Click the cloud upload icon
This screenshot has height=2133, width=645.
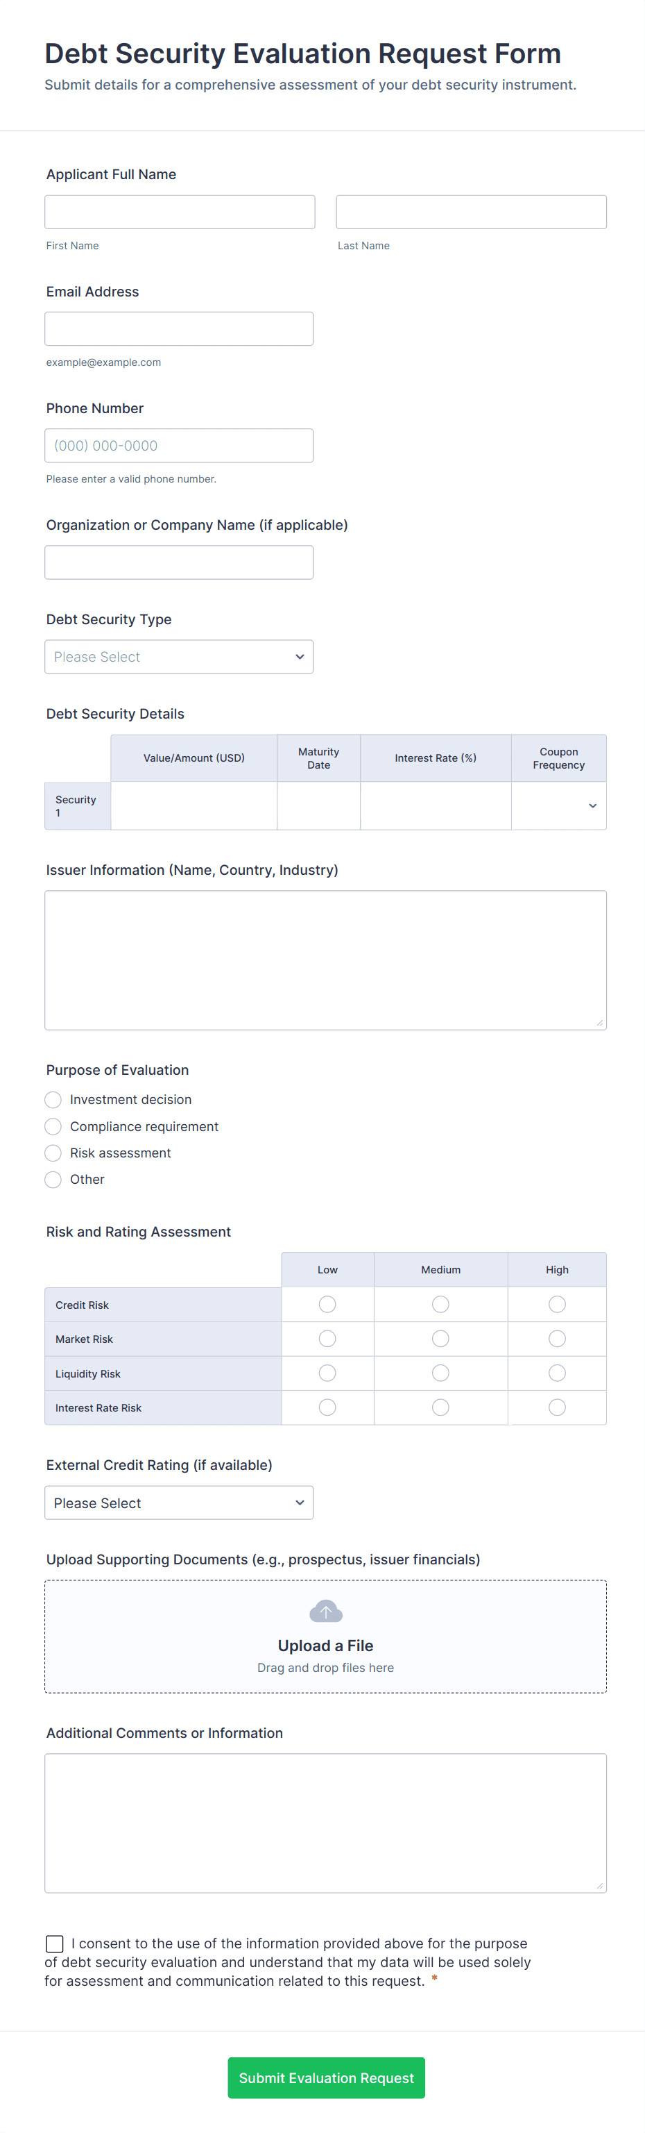coord(325,1611)
